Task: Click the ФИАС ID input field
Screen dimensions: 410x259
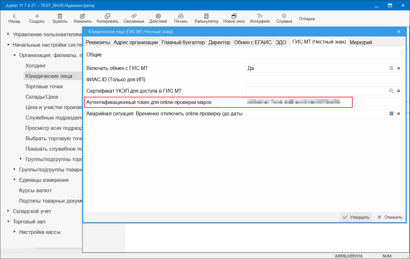Action: (x=324, y=79)
